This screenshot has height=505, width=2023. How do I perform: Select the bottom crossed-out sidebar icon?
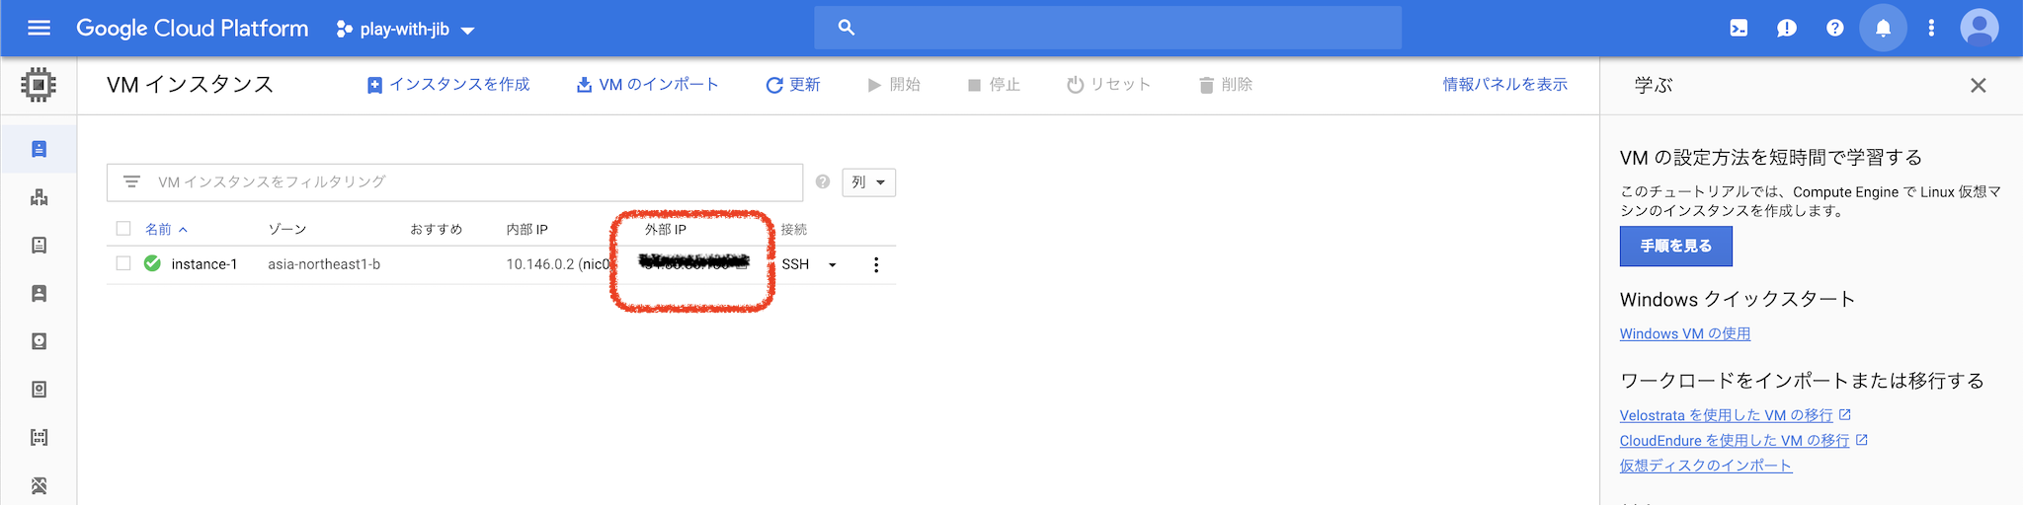click(39, 485)
